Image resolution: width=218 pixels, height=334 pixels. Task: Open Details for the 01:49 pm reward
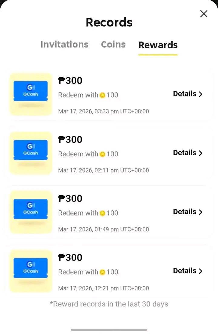187,212
